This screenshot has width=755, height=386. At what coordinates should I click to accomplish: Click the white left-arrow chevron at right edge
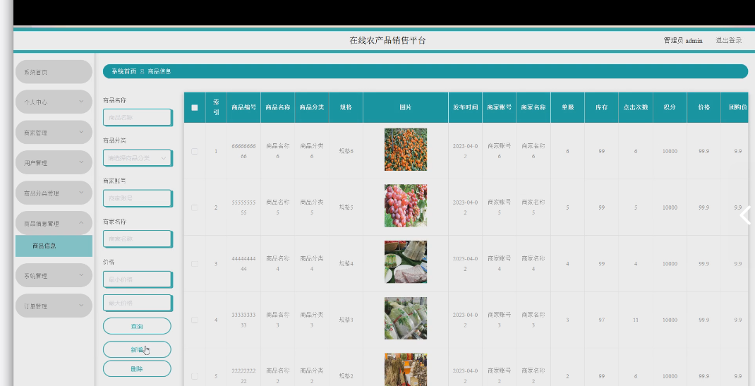tap(745, 215)
